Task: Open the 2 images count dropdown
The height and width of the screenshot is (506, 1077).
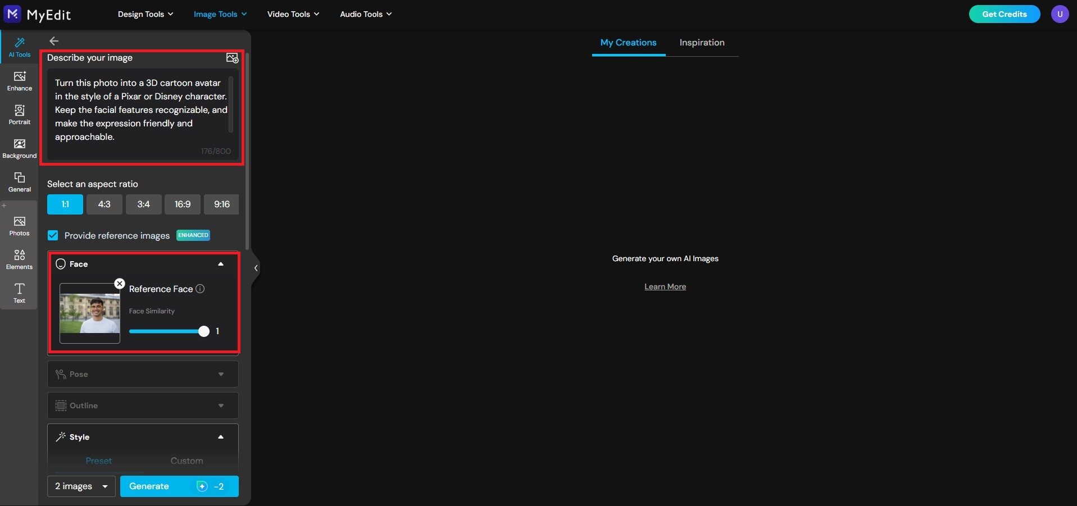Action: click(81, 486)
